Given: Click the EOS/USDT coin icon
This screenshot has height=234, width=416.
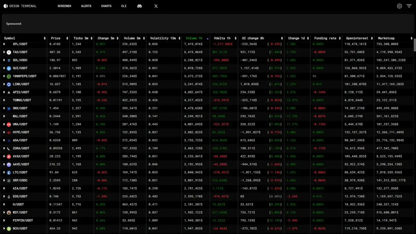Looking at the screenshot, I should coord(9,196).
